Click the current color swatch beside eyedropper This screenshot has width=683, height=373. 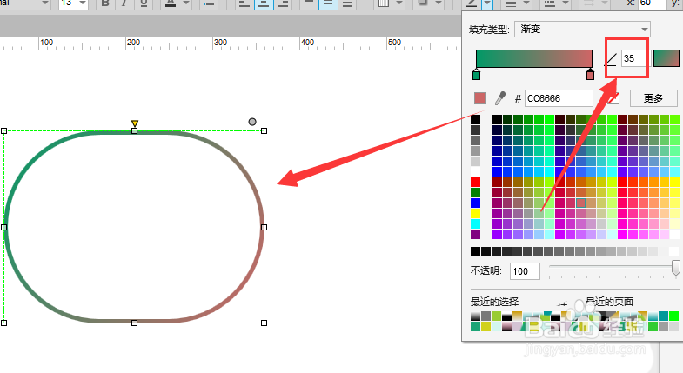[x=480, y=98]
